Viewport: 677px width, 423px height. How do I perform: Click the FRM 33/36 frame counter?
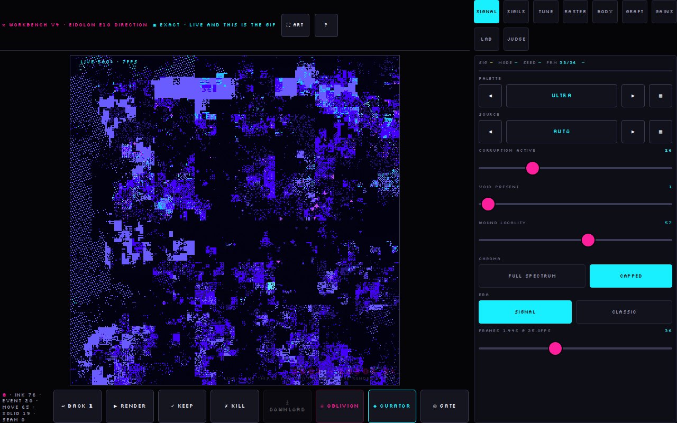561,63
